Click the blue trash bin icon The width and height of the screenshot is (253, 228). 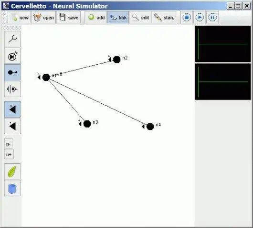click(12, 188)
